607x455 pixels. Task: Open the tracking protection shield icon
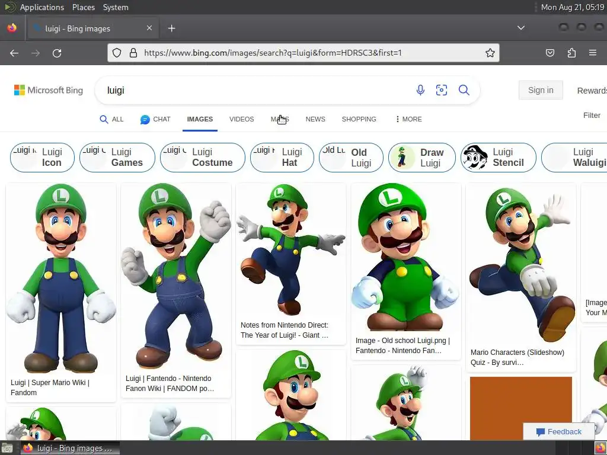pyautogui.click(x=117, y=53)
